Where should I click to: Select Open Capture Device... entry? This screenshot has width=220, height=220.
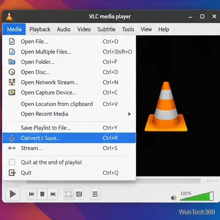point(69,92)
